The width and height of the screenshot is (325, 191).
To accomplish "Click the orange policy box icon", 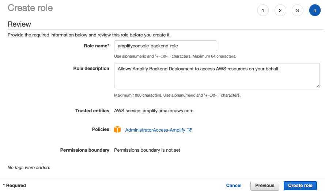I will [x=117, y=129].
